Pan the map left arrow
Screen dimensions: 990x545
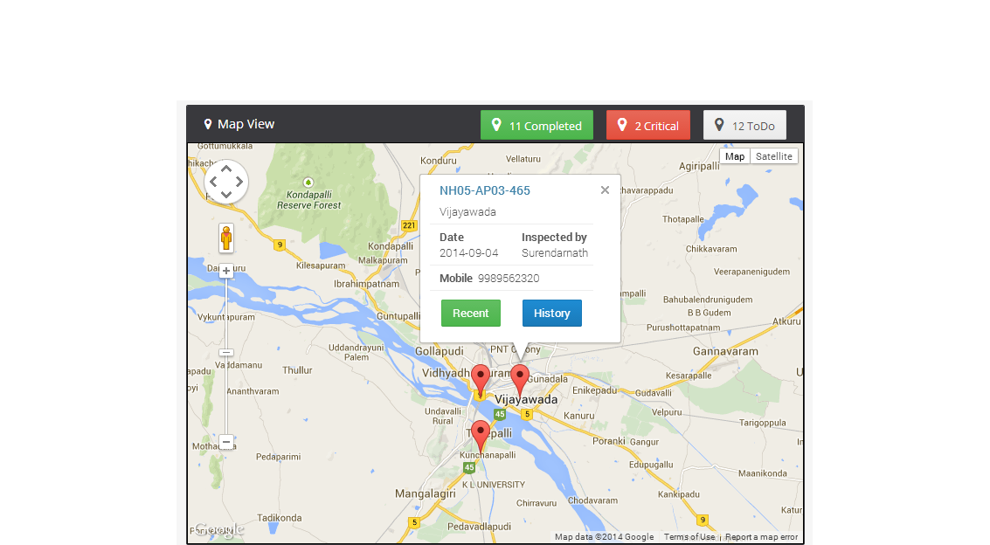213,182
